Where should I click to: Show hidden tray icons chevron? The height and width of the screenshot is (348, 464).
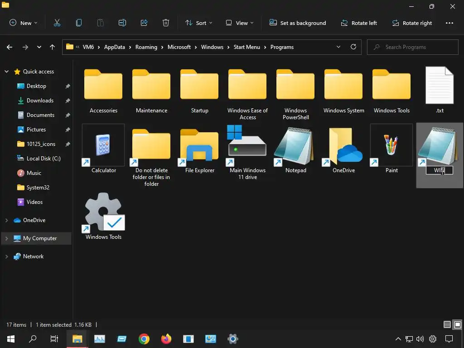click(398, 339)
